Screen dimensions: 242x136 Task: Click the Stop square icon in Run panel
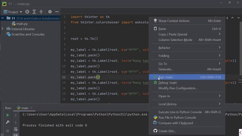[x=8, y=131]
